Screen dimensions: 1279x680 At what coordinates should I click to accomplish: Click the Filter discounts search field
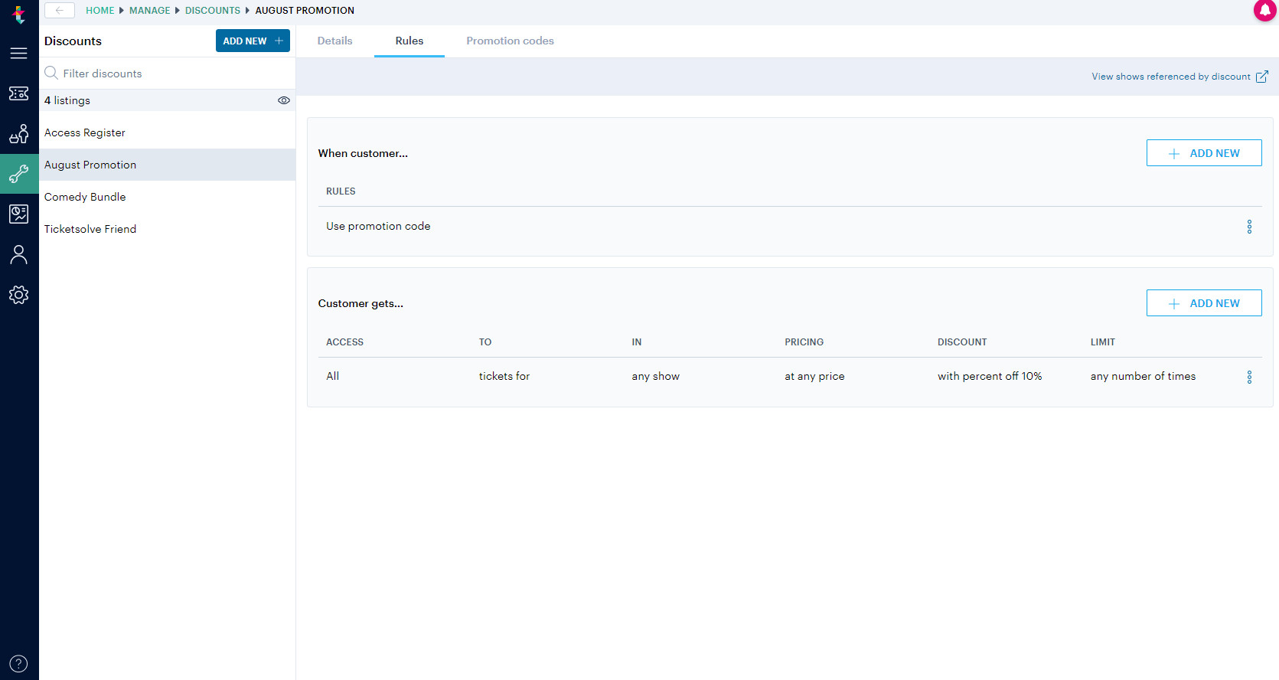[x=168, y=74]
